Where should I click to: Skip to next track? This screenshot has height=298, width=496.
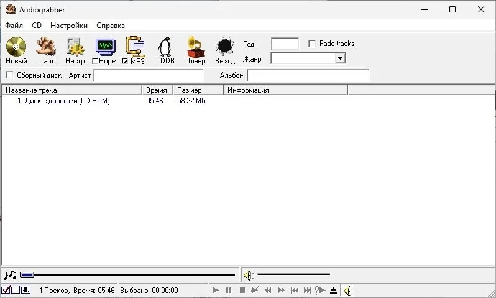307,290
